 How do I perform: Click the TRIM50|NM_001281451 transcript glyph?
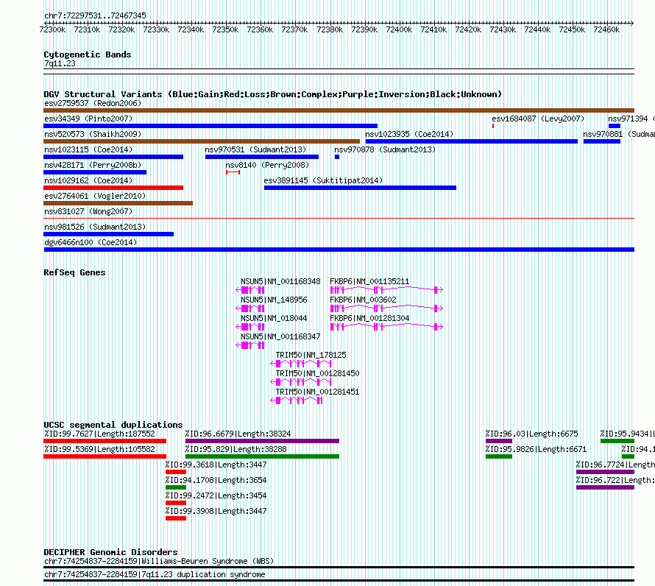pyautogui.click(x=297, y=400)
